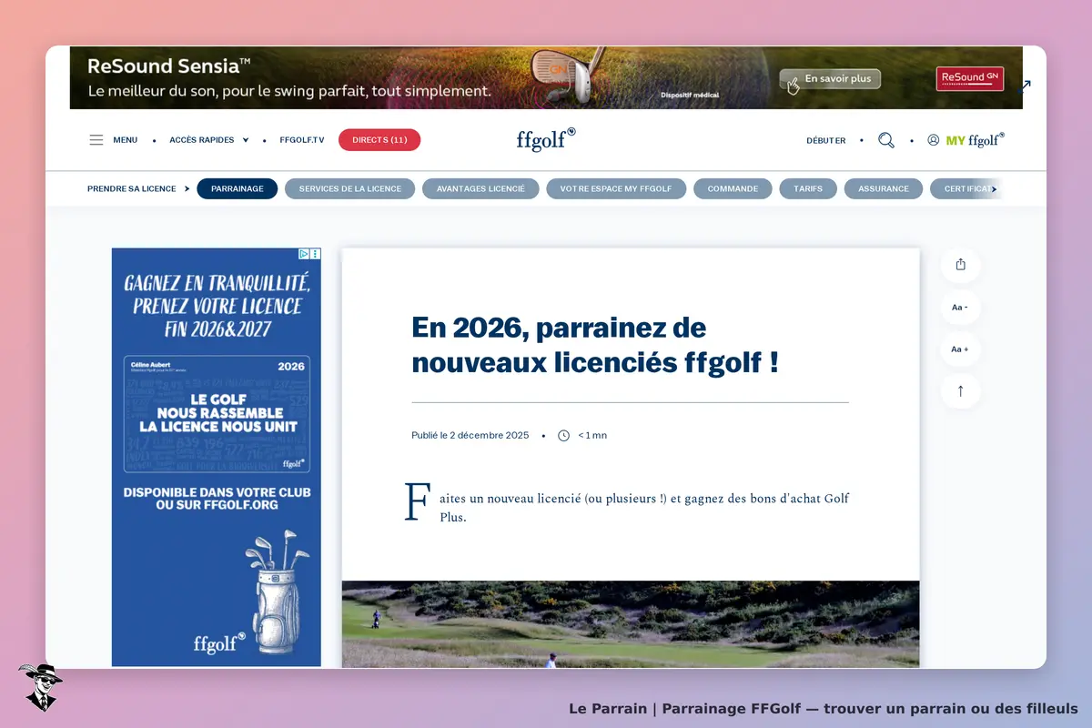Select the TARIFS tab
This screenshot has height=728, width=1092.
click(x=808, y=188)
